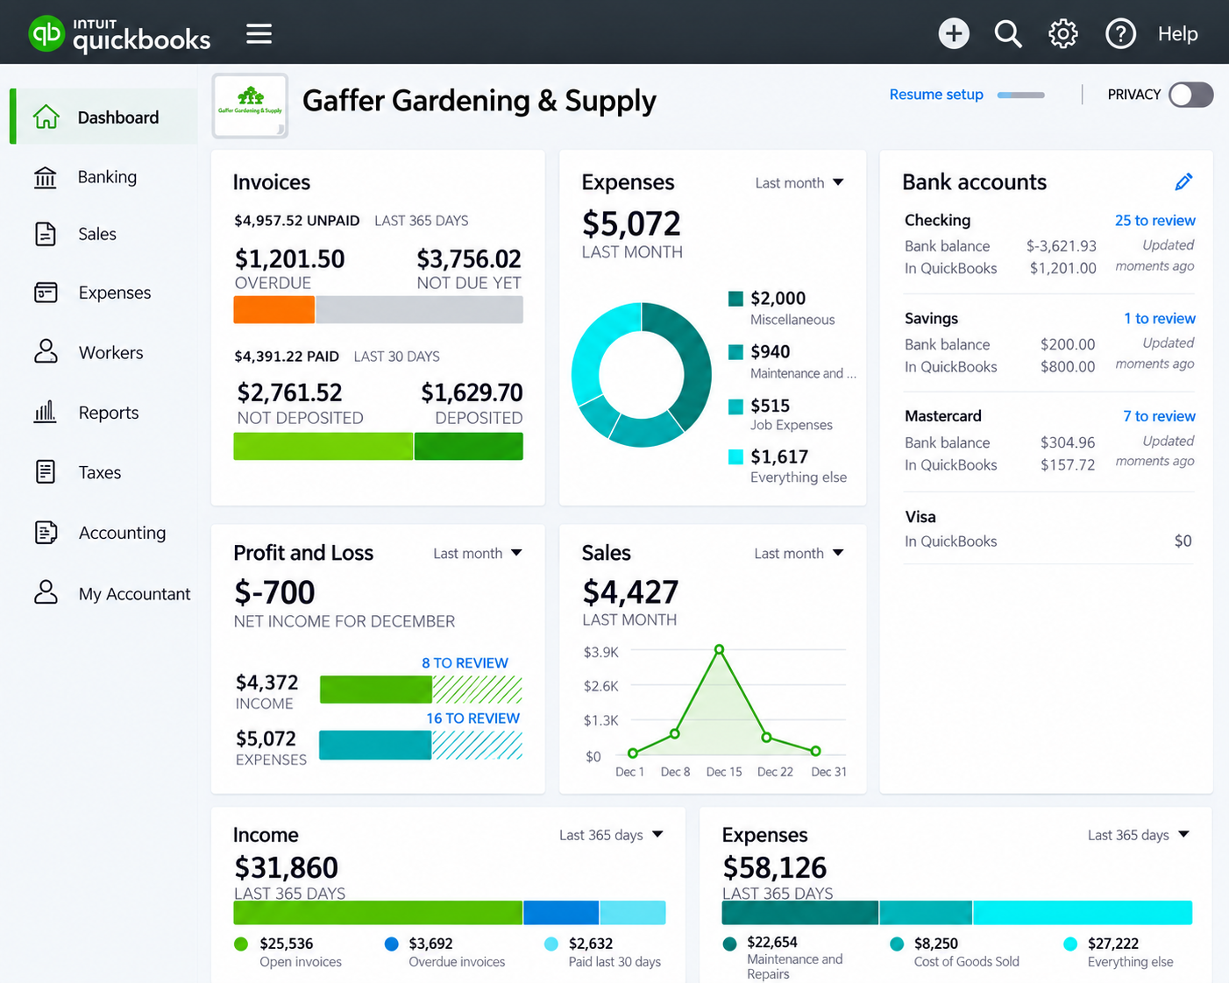Click the Reports bar chart icon
The height and width of the screenshot is (983, 1229).
coord(45,412)
